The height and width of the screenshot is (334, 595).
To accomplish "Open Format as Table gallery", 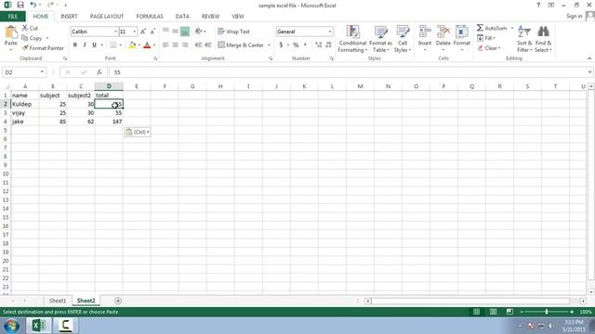I will [380, 39].
